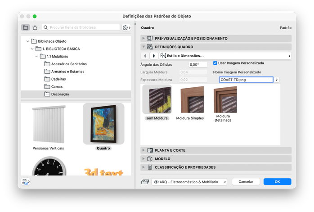Expand the Modelo section
The height and width of the screenshot is (212, 314).
pos(144,159)
